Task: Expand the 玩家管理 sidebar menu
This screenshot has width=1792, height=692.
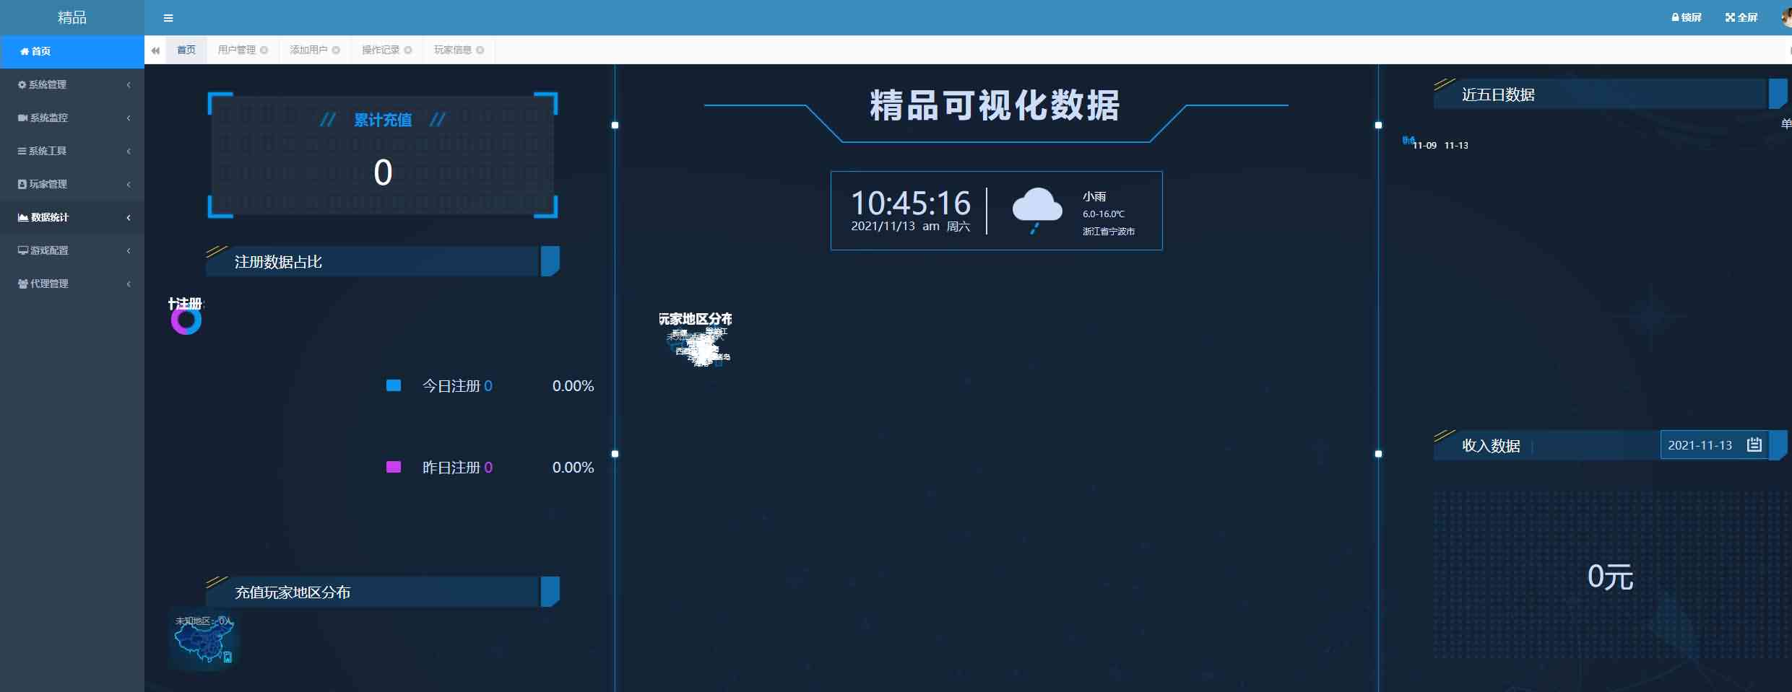Action: point(72,184)
